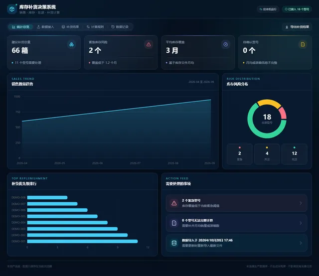Click the red warning triangle on 紧急库存风险 card

pos(149,44)
